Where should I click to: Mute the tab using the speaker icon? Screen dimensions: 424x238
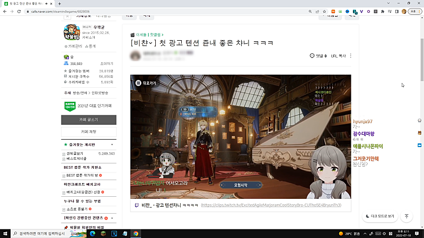(47, 4)
